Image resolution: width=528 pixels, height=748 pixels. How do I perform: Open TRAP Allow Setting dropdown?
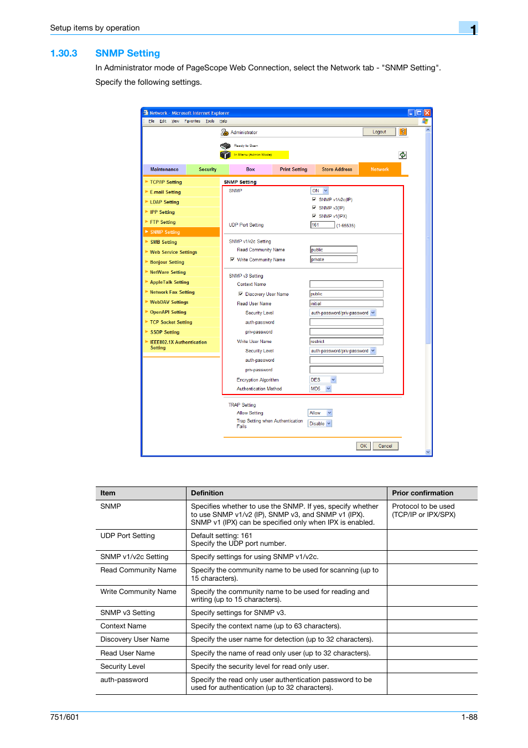(x=320, y=413)
